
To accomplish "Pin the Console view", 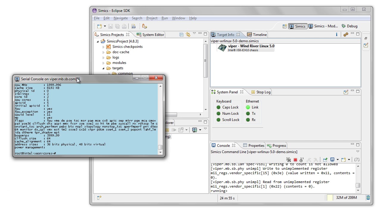I will [x=325, y=160].
